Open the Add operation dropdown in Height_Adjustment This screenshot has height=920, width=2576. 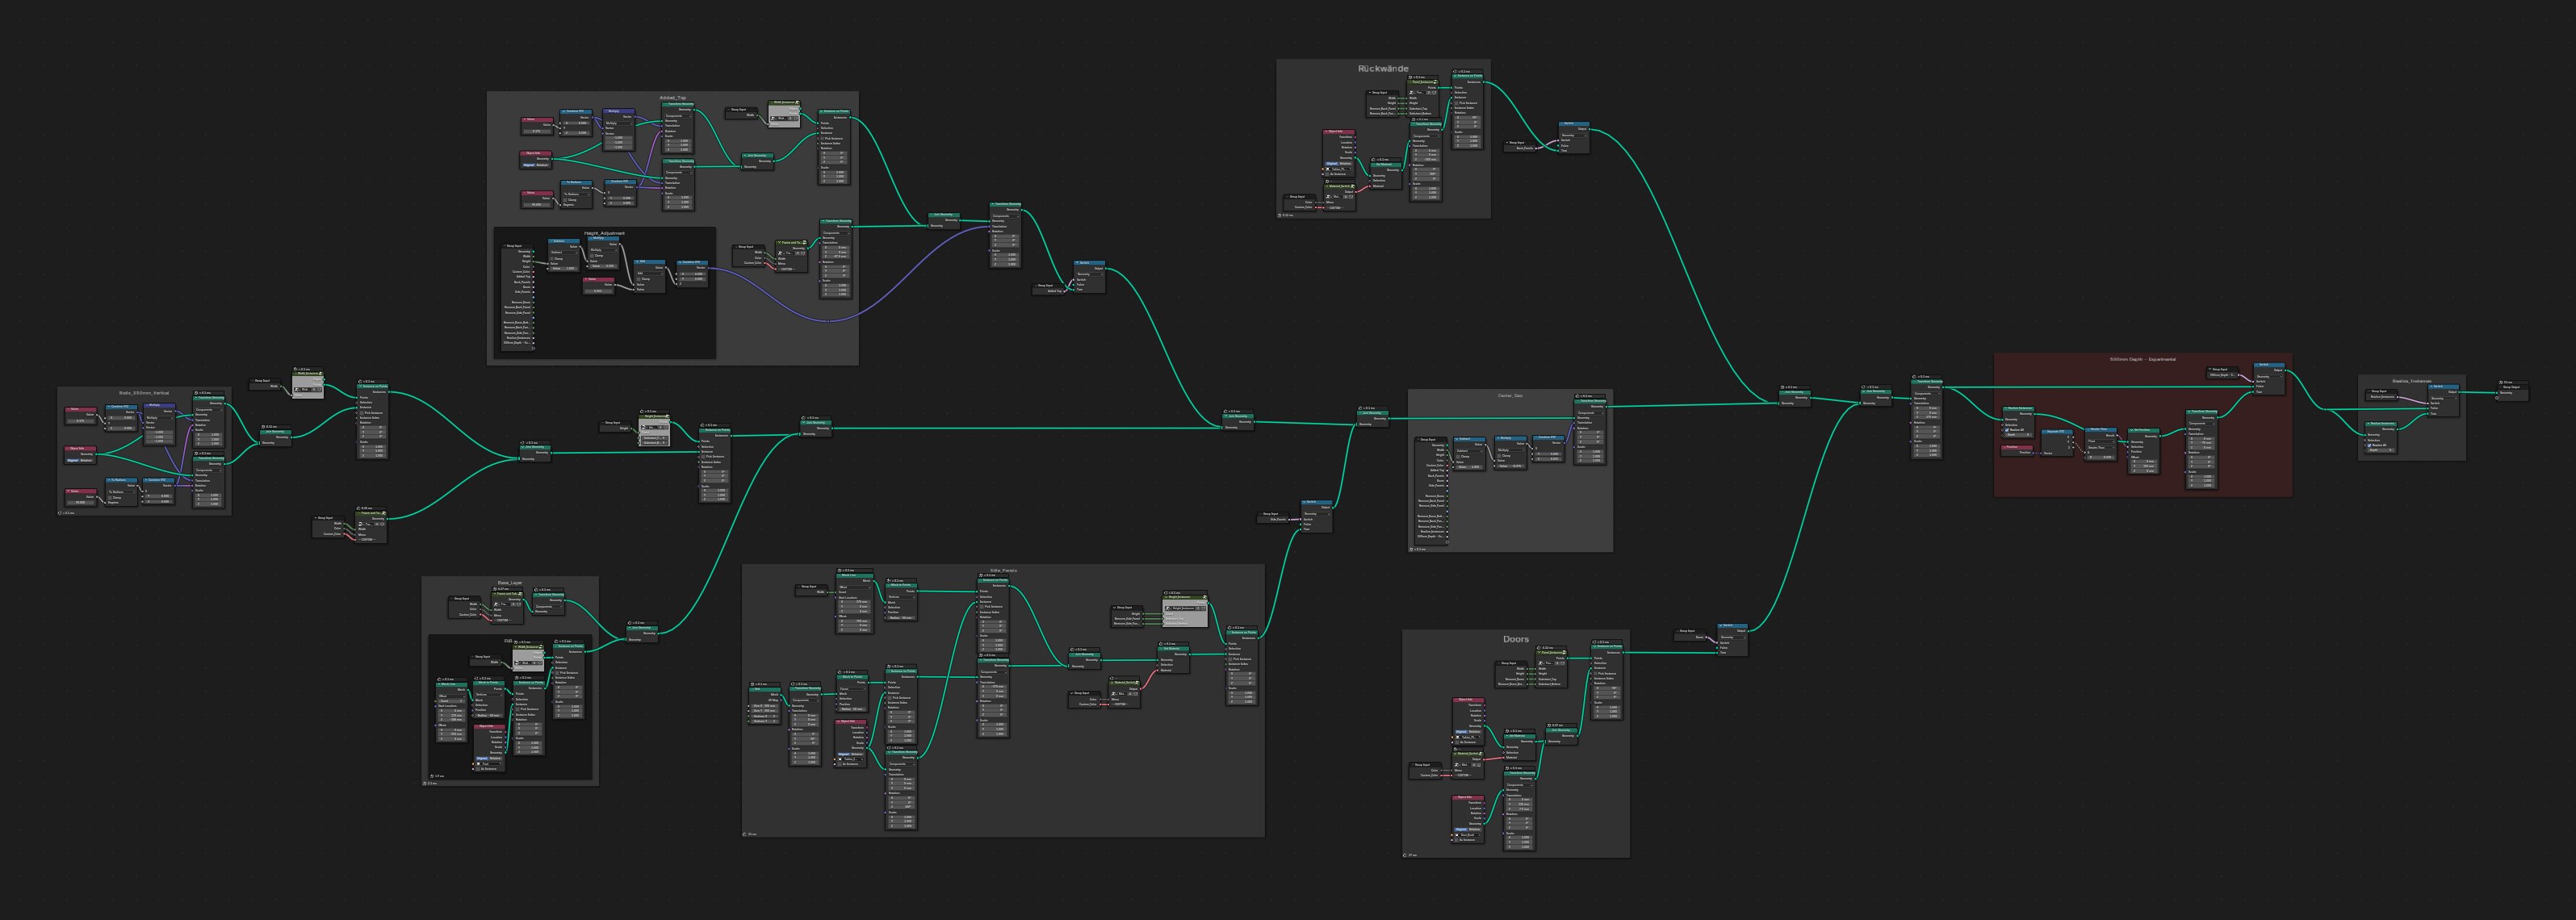(650, 274)
